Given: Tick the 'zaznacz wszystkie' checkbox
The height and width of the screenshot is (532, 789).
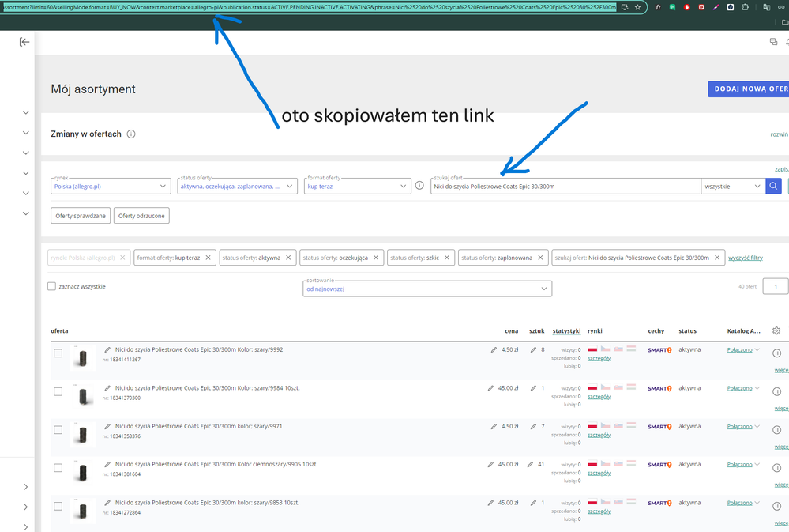Looking at the screenshot, I should coord(52,287).
